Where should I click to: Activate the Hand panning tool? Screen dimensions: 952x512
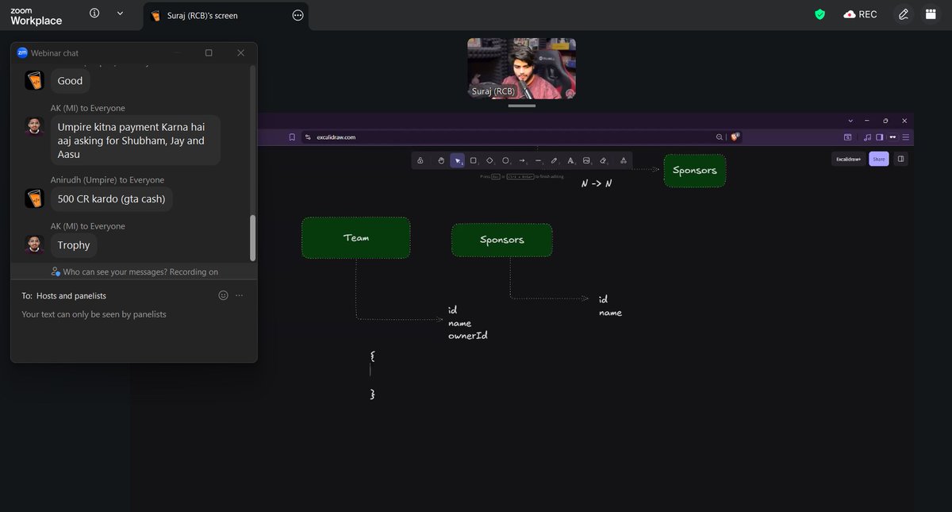(442, 160)
